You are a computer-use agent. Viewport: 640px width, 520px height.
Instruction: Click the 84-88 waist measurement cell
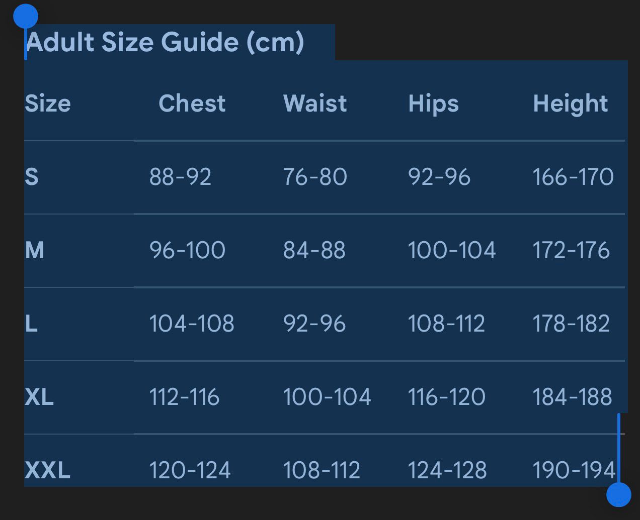tap(314, 250)
